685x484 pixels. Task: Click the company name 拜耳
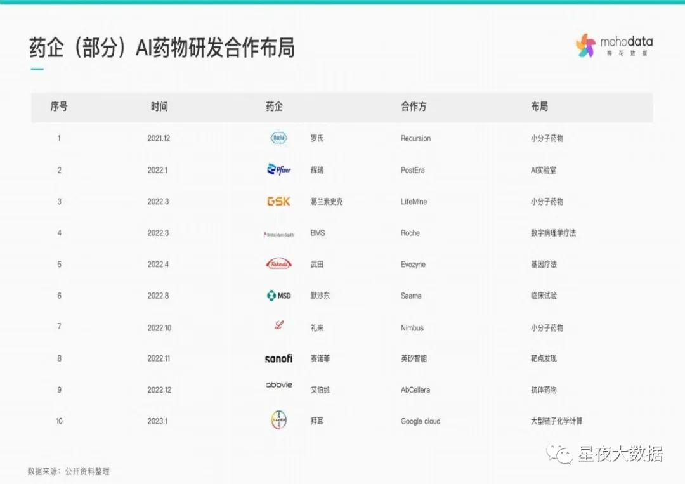point(317,421)
